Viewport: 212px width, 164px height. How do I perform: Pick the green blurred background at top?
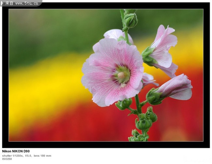59,29
